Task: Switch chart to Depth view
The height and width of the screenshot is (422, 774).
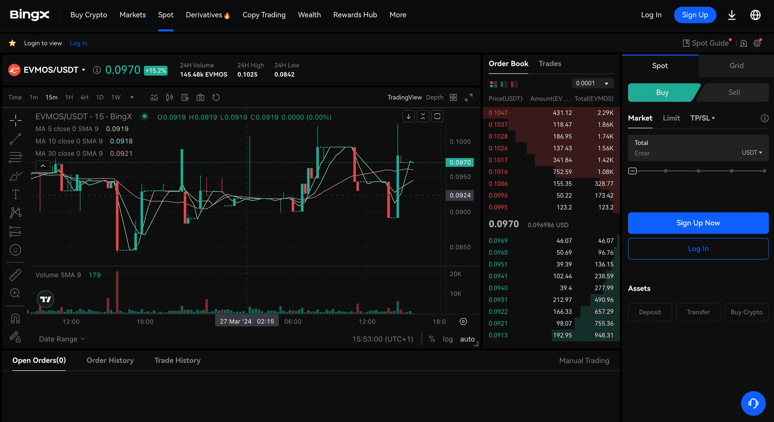Action: (x=435, y=98)
